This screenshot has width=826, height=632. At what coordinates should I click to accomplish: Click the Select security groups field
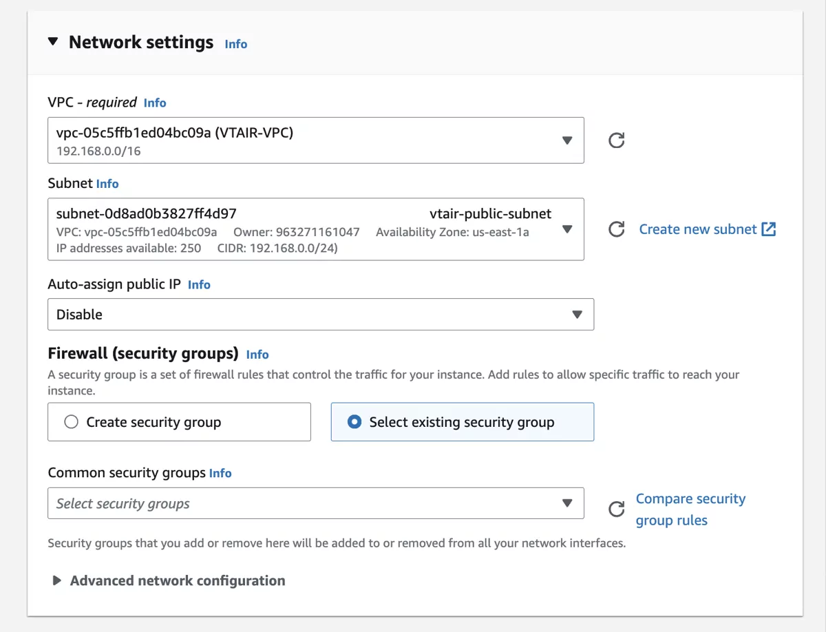point(275,503)
